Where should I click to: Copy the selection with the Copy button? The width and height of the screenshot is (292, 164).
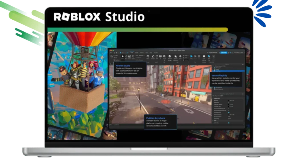click(x=116, y=56)
